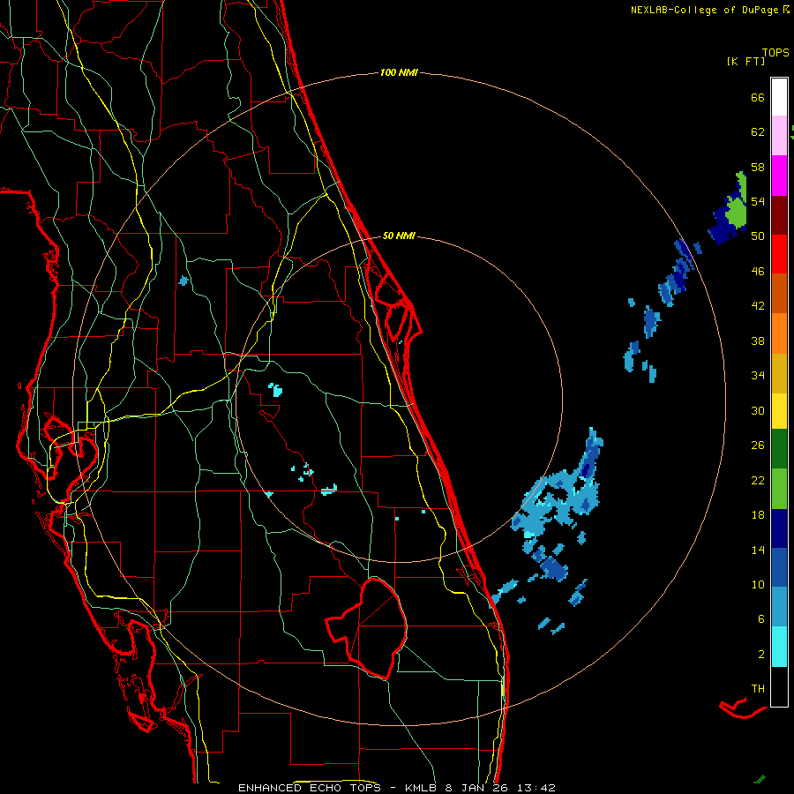
Task: Pick the dark red maroon legend swatch
Action: pos(779,214)
